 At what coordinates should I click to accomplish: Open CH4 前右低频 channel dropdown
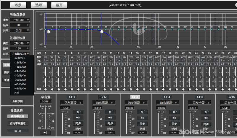tap(168, 103)
